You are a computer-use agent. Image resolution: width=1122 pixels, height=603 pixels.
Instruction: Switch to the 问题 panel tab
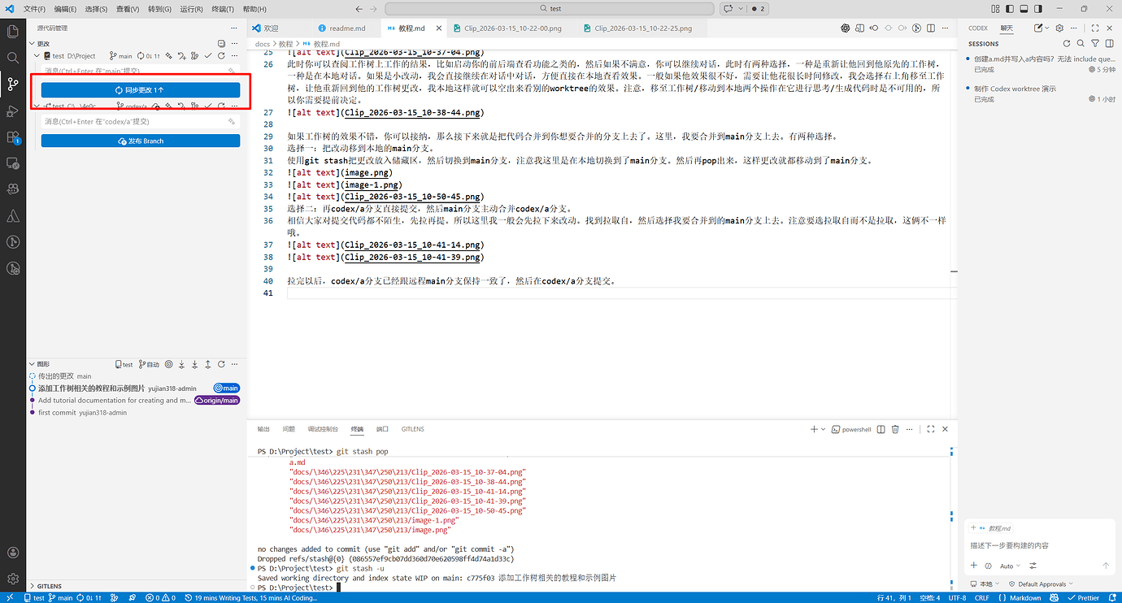pyautogui.click(x=289, y=429)
